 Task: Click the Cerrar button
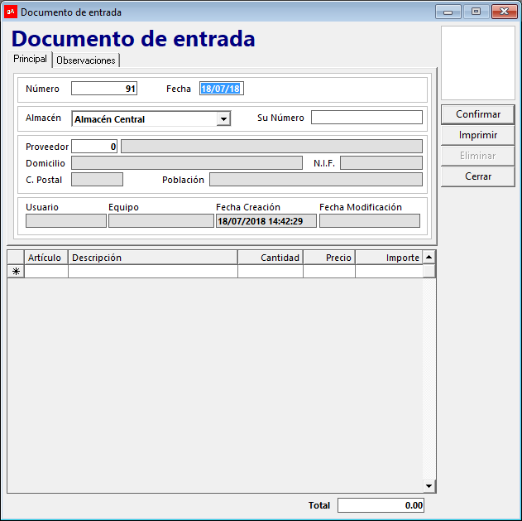477,176
